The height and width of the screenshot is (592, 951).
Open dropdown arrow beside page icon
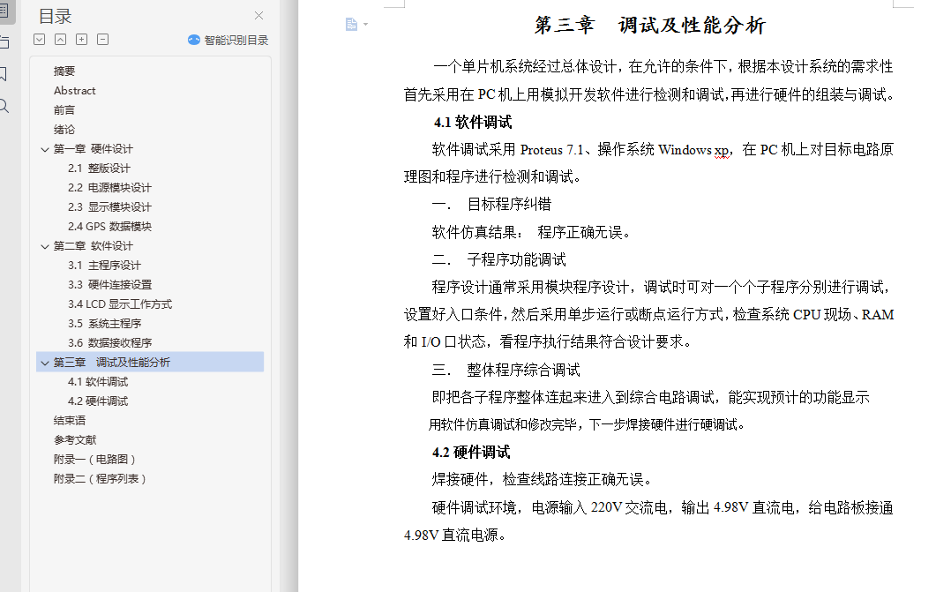pos(366,25)
